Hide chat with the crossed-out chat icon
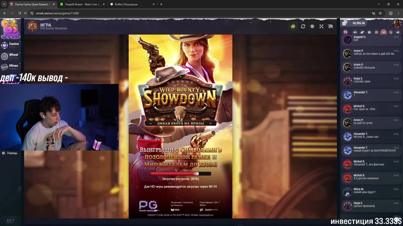 [x=331, y=26]
